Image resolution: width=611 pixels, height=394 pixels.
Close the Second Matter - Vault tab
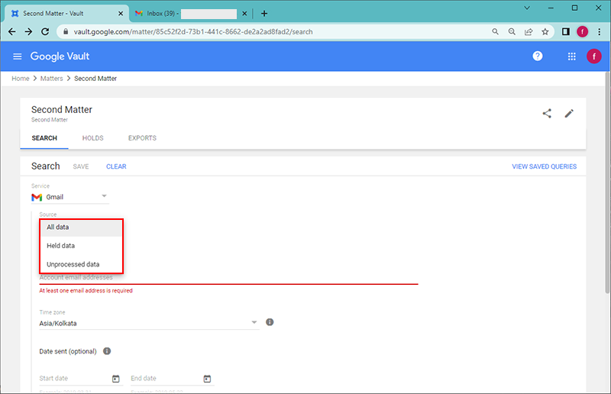[121, 13]
